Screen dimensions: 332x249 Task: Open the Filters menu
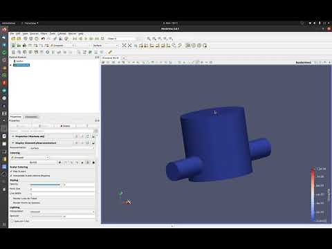44,34
